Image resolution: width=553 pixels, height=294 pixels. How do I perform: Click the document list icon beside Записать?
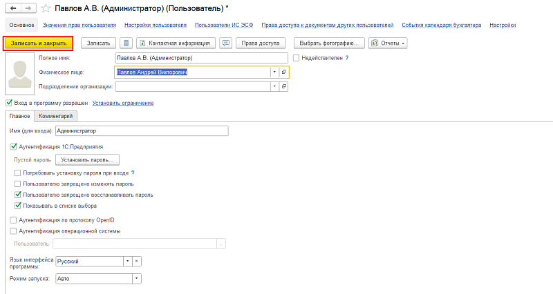click(126, 43)
